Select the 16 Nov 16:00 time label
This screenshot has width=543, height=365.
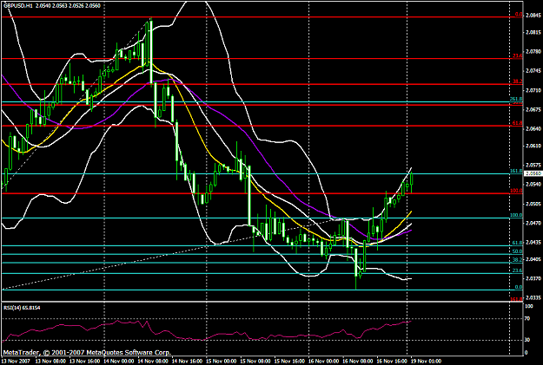(391, 362)
